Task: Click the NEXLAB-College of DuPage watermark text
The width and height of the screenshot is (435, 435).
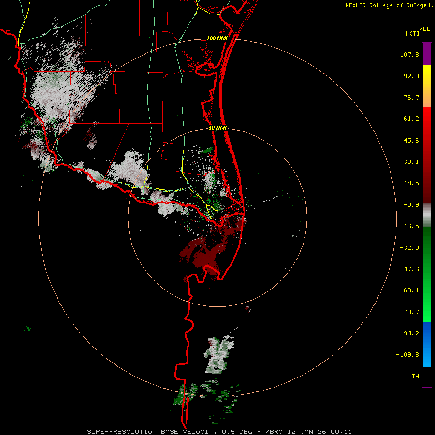Action: pos(386,5)
